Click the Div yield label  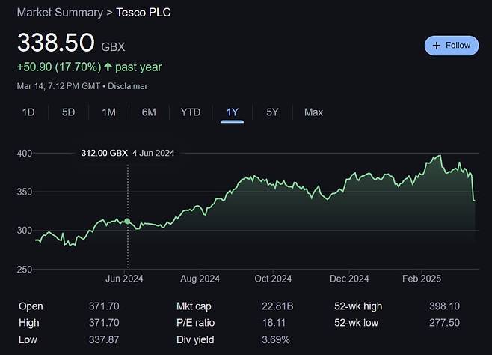tap(196, 339)
